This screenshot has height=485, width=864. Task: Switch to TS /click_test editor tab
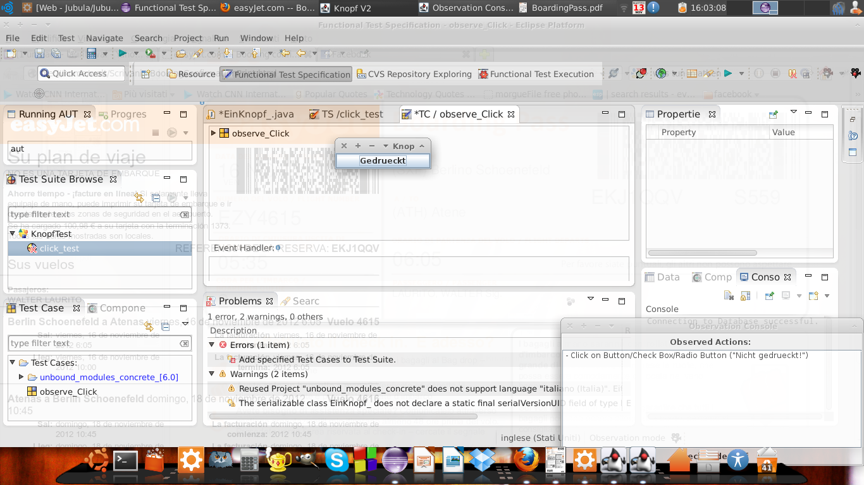click(x=346, y=114)
